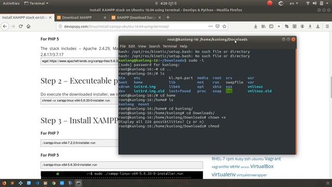Open the Terminal app menu in top bar
Screen dimensions: 332x187
[36, 4]
